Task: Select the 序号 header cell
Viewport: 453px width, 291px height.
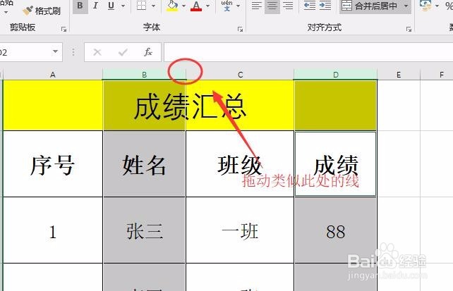Action: click(53, 164)
